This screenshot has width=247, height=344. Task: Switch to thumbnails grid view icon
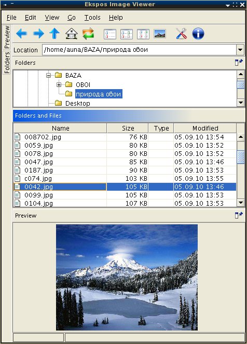(143, 34)
